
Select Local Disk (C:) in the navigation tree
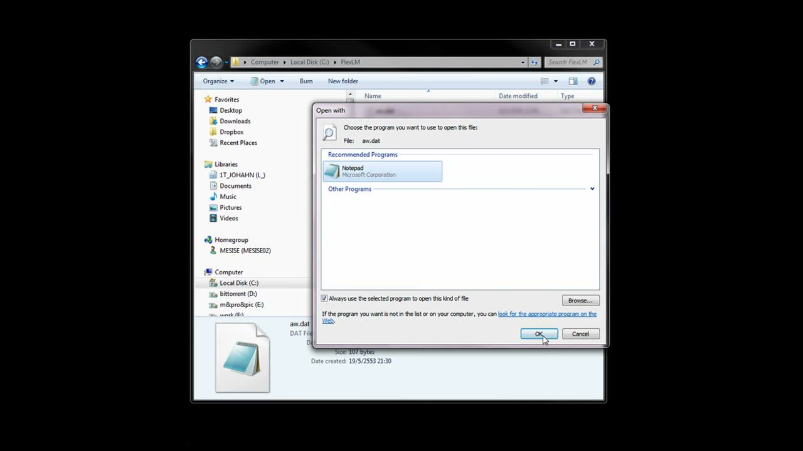point(238,283)
